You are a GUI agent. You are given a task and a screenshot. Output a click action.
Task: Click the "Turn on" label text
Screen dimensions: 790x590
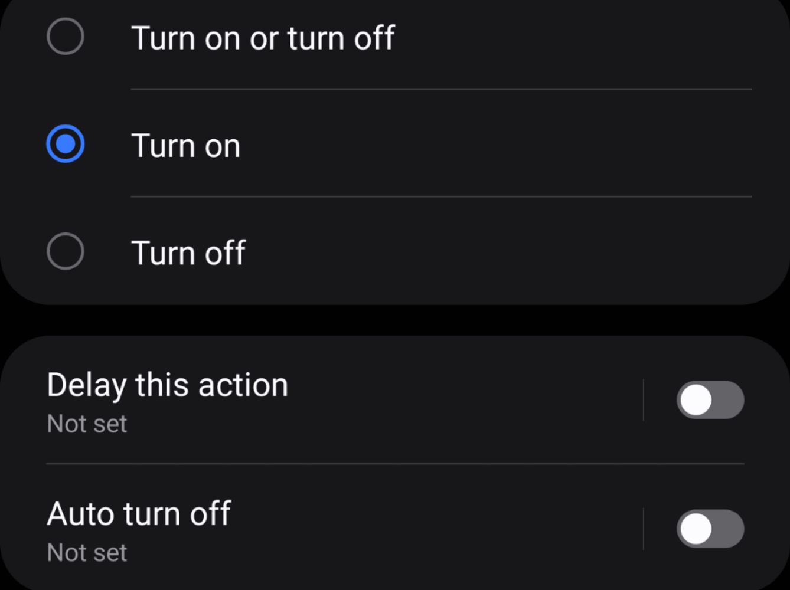coord(186,145)
